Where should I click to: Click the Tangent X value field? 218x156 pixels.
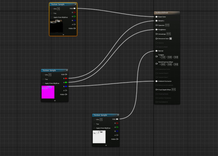point(163,57)
